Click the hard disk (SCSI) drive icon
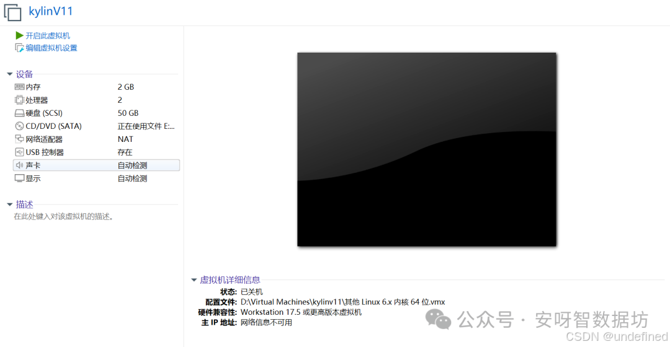670x347 pixels. pyautogui.click(x=19, y=113)
